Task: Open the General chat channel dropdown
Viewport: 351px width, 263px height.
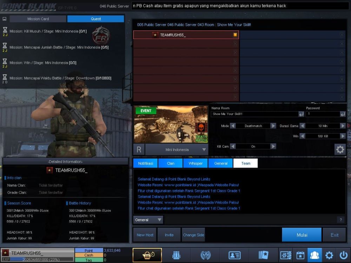Action: tap(148, 220)
